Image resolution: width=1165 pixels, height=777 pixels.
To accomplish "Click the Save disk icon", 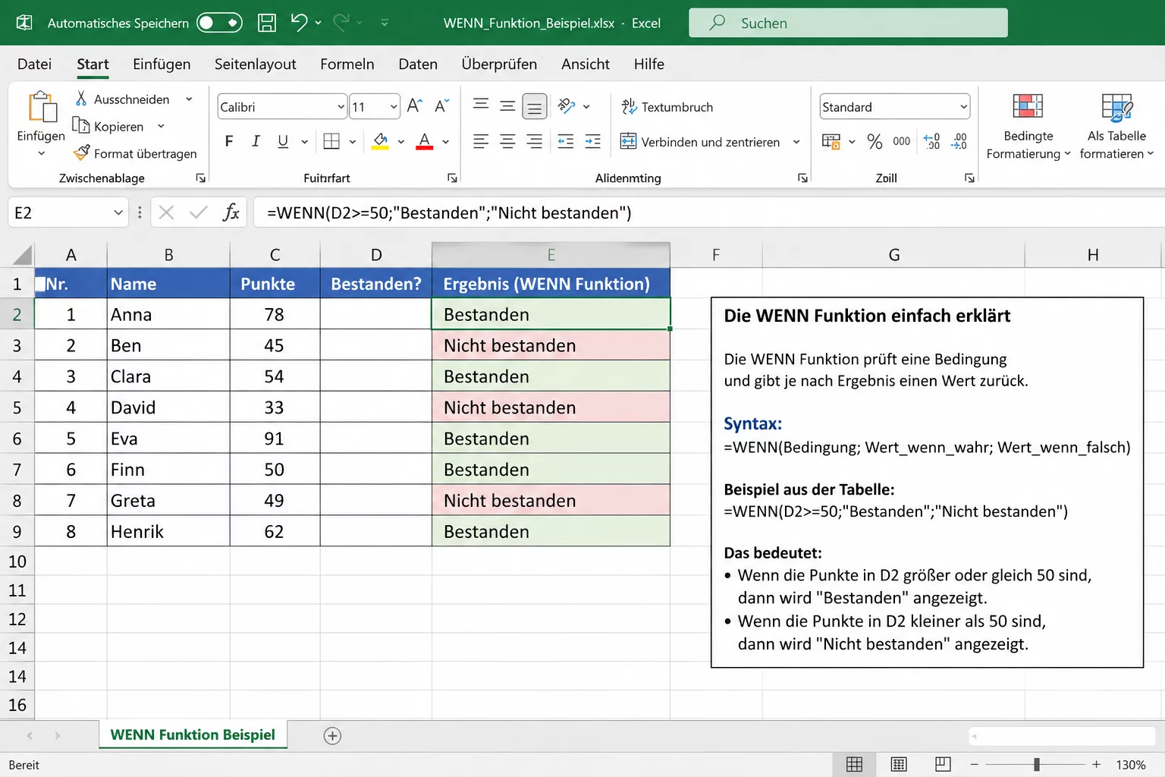I will pyautogui.click(x=267, y=23).
